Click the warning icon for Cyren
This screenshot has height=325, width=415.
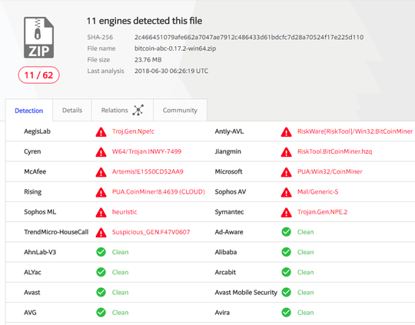pyautogui.click(x=101, y=152)
